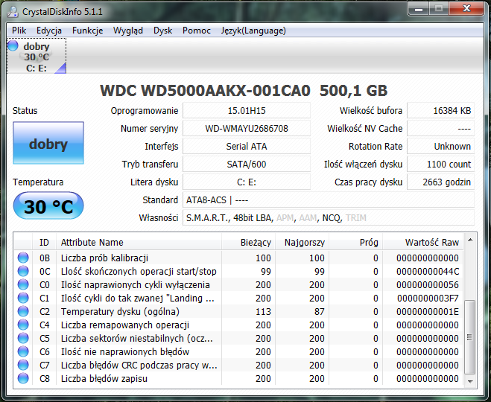
Task: Click the Litera dysku field C: E:
Action: click(247, 182)
